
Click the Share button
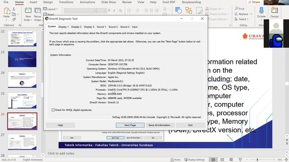254,2
